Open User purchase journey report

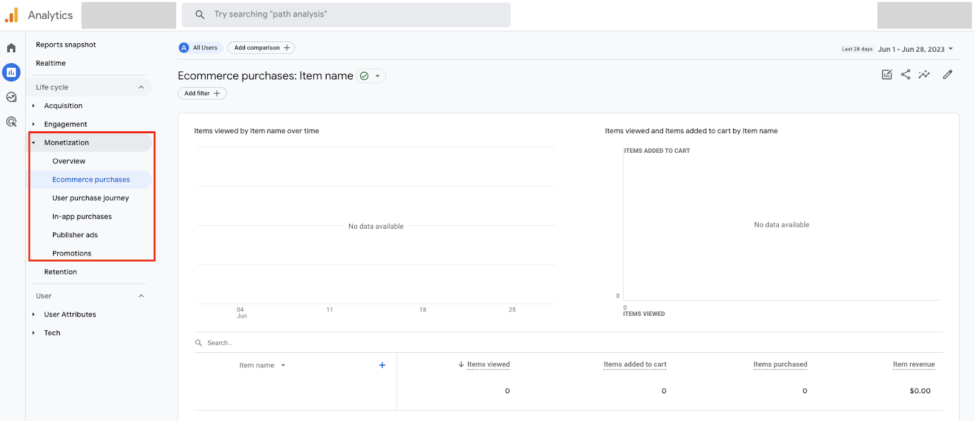point(91,198)
